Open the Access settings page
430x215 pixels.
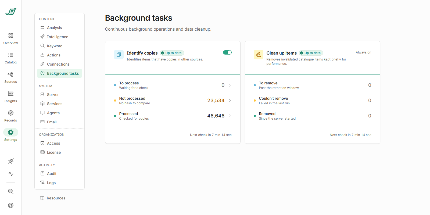(59, 143)
